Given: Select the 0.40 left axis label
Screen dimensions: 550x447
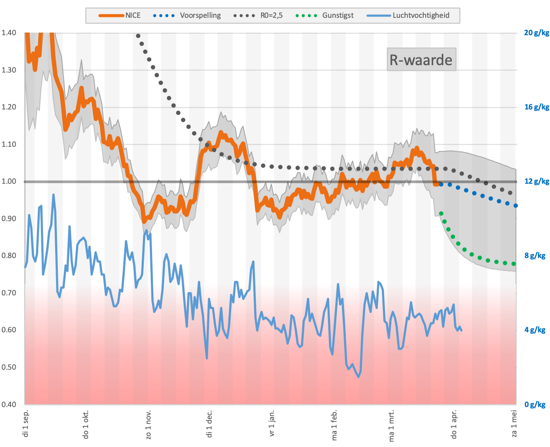Looking at the screenshot, I should pos(9,404).
